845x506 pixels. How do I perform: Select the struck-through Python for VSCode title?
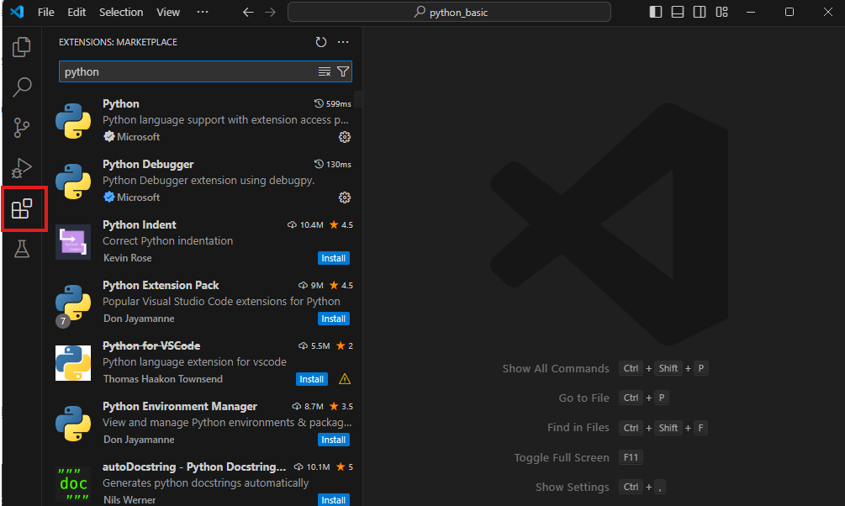click(151, 346)
